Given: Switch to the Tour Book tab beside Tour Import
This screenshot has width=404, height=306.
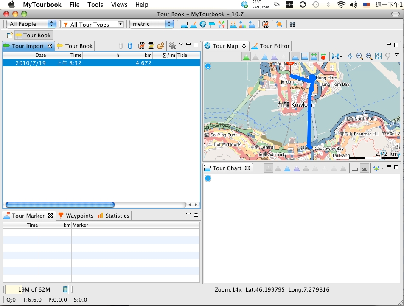Looking at the screenshot, I should point(75,46).
